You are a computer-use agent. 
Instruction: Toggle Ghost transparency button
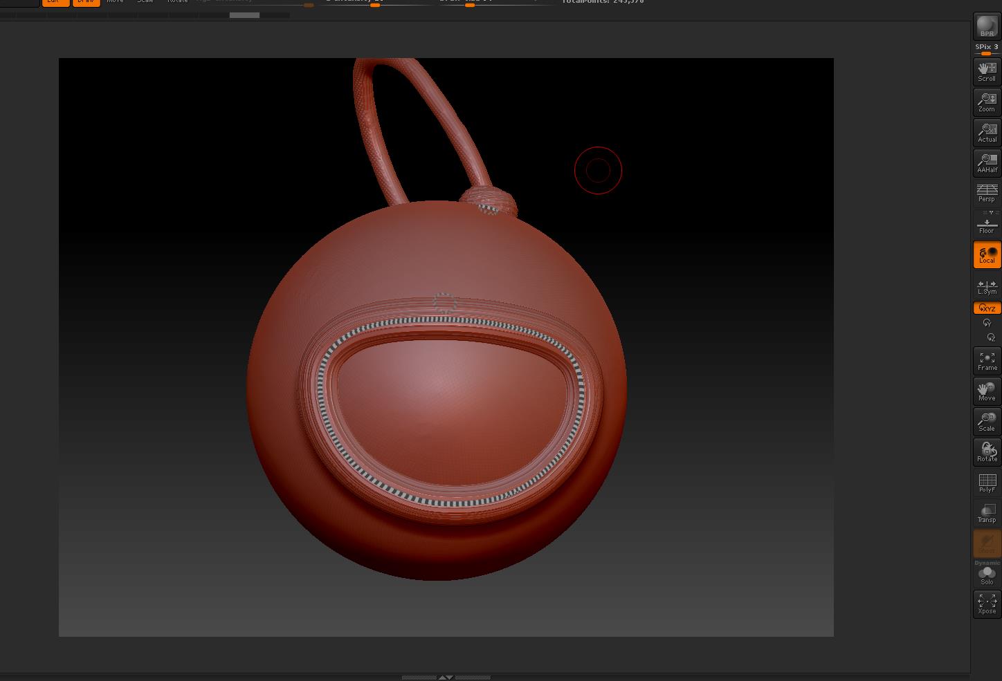click(x=987, y=543)
